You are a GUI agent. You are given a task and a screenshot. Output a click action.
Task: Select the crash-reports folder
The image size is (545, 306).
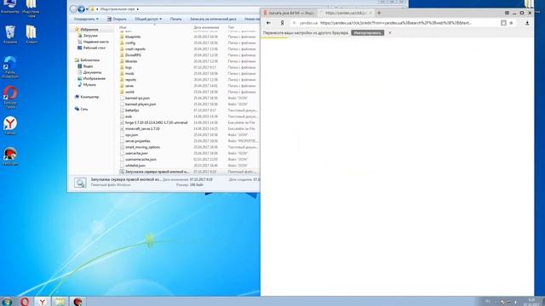tap(135, 49)
